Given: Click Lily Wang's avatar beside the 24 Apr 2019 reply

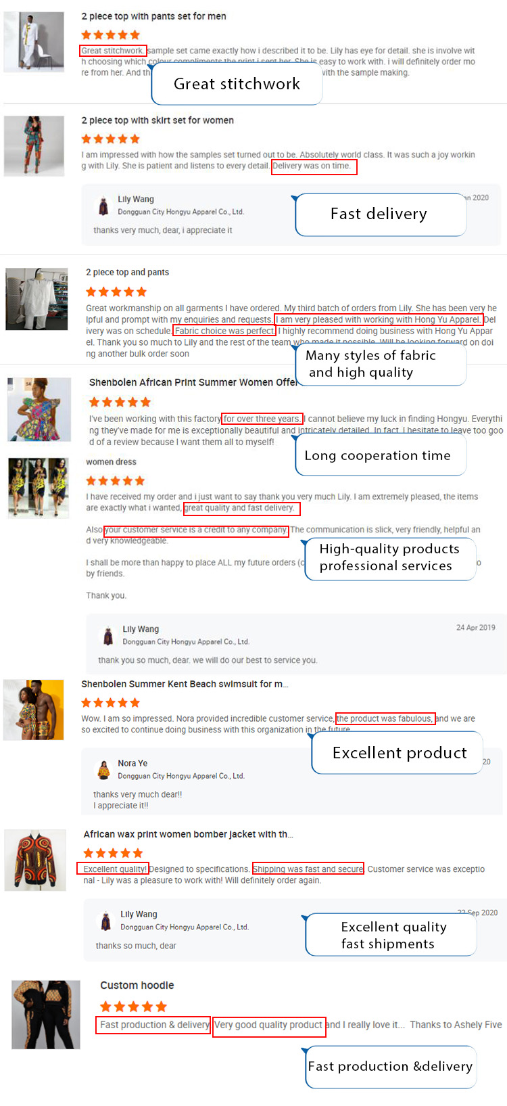Looking at the screenshot, I should (x=108, y=636).
